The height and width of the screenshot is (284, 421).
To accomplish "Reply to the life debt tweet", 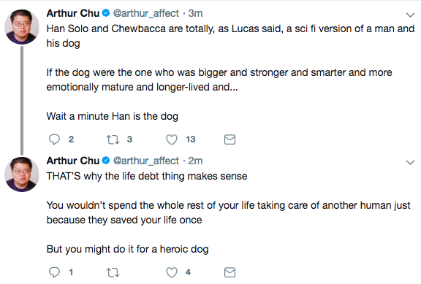I will [55, 272].
